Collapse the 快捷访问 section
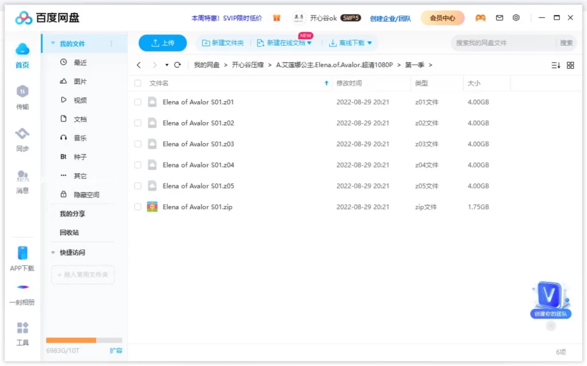 [x=53, y=252]
